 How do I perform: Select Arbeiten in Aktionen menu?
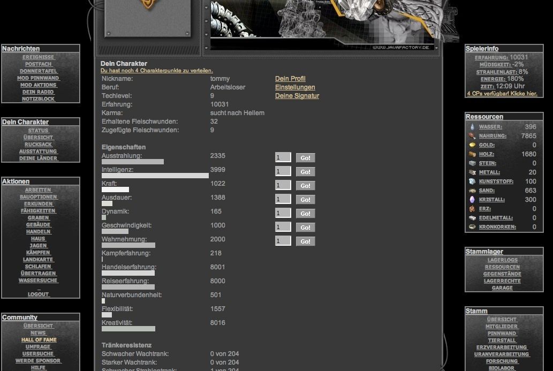38,190
